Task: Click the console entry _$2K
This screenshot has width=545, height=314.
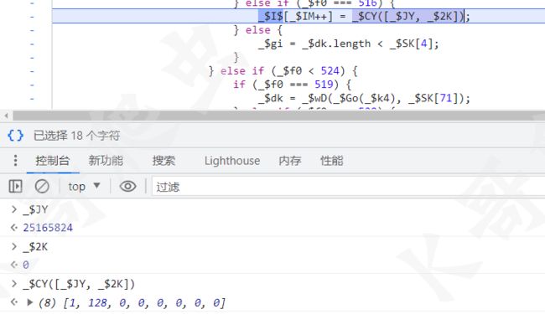Action: pyautogui.click(x=35, y=247)
